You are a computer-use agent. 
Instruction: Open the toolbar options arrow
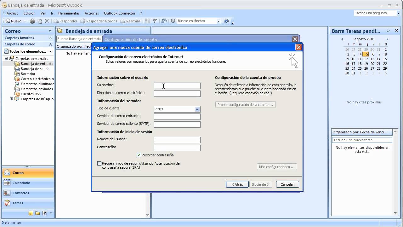232,22
